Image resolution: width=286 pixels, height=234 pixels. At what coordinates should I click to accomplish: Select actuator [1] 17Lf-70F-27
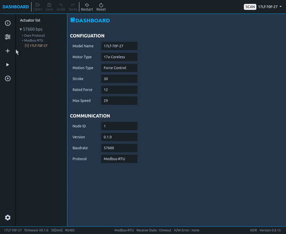(36, 46)
